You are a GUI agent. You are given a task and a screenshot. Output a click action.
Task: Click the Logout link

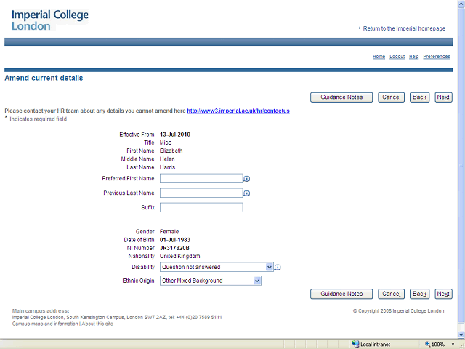point(397,57)
